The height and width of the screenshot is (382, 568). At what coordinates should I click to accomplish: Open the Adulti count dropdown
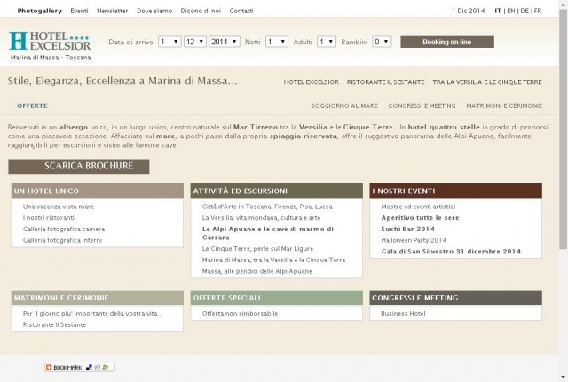click(x=327, y=42)
